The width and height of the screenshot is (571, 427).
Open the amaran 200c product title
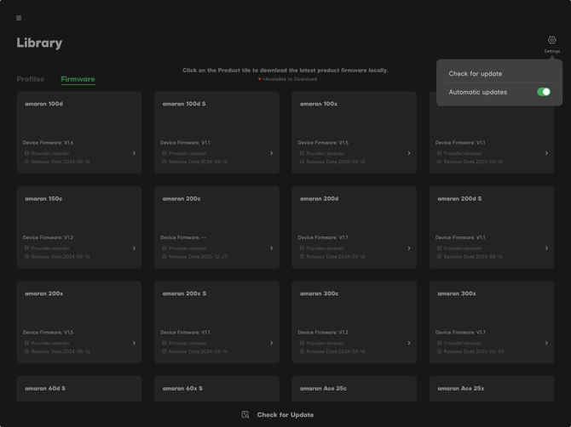coord(182,199)
